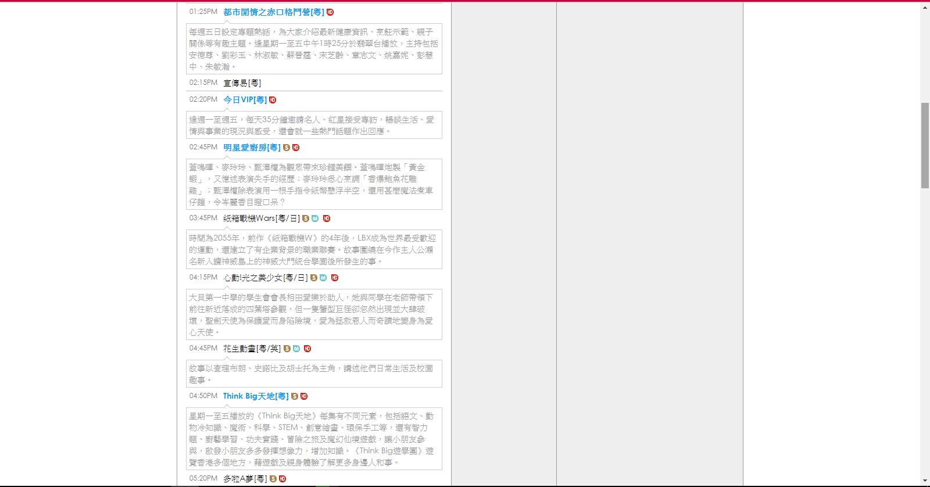The image size is (930, 487).
Task: Open the 明星愛廚房[粵] programme link
Action: (x=252, y=148)
